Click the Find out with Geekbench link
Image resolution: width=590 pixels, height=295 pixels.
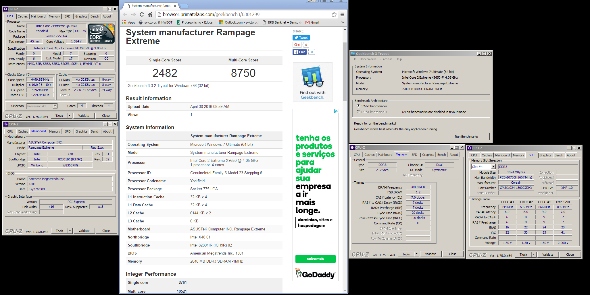[312, 95]
